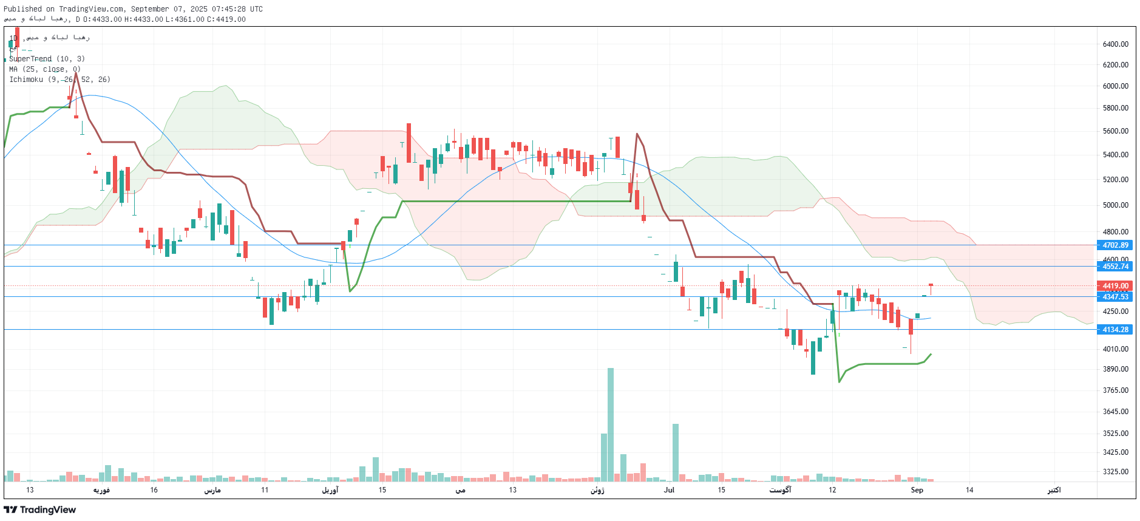This screenshot has height=521, width=1140.
Task: Click the Jul label on time axis
Action: click(x=669, y=490)
